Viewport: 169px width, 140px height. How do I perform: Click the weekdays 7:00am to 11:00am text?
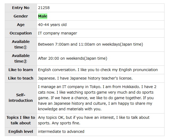[x=90, y=44]
